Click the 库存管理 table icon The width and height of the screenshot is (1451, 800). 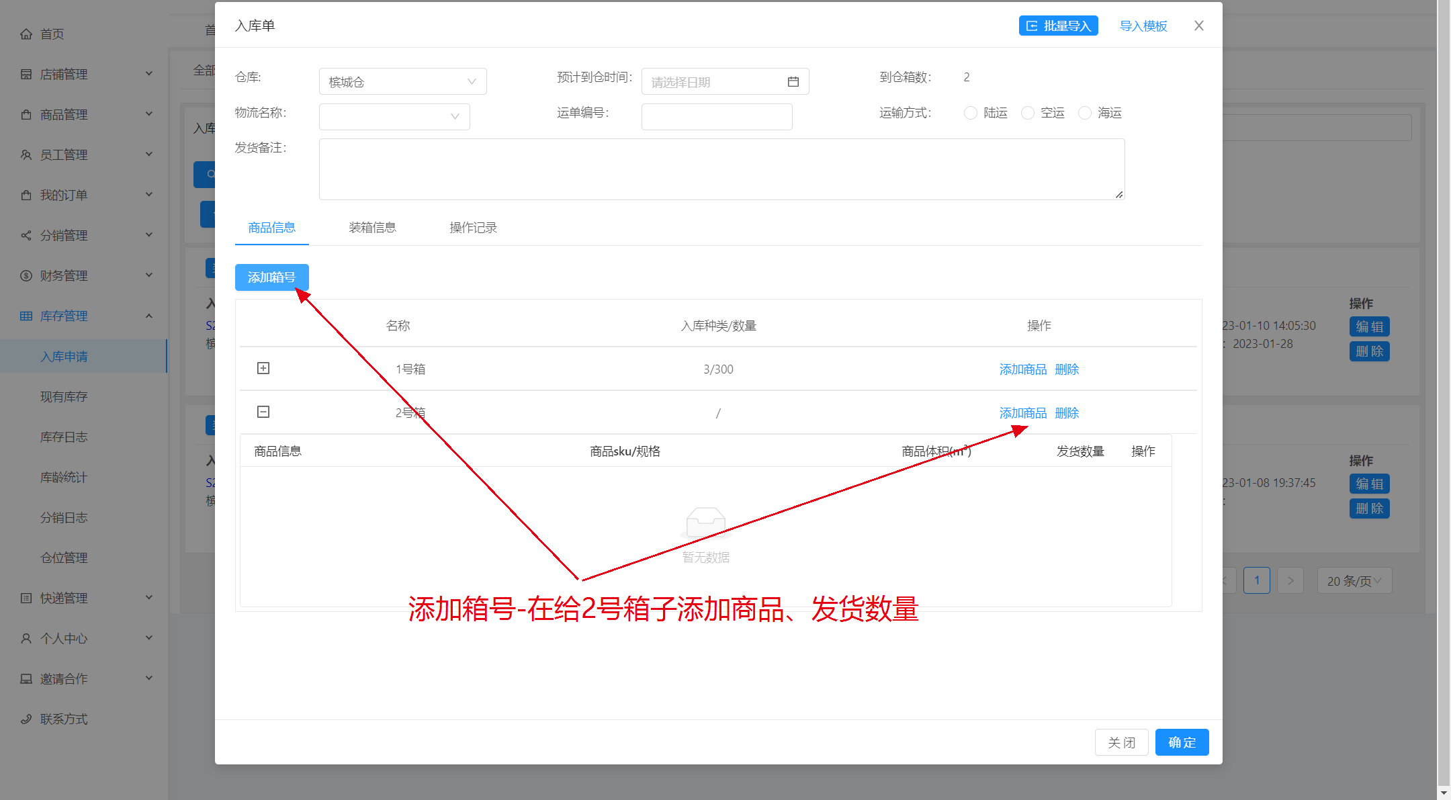26,316
